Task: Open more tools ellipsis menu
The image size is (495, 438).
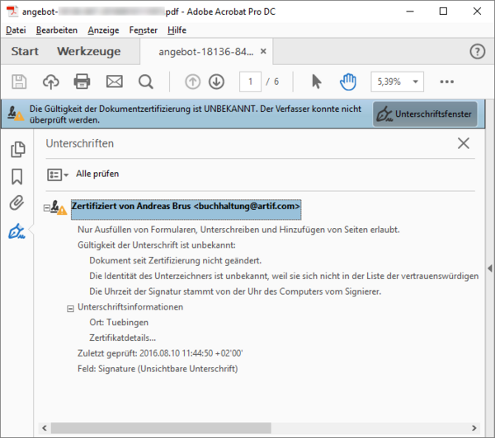Action: (x=447, y=82)
